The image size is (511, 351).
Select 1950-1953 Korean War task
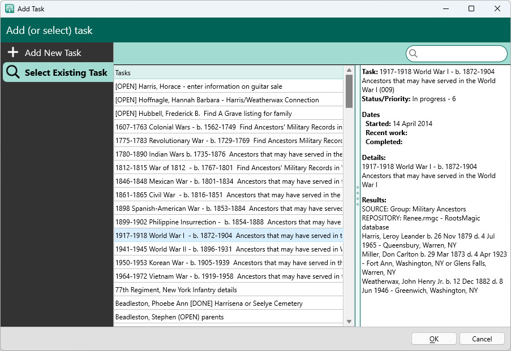pyautogui.click(x=229, y=263)
